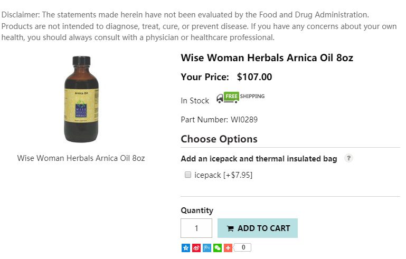Click the Choose Options heading

point(219,139)
